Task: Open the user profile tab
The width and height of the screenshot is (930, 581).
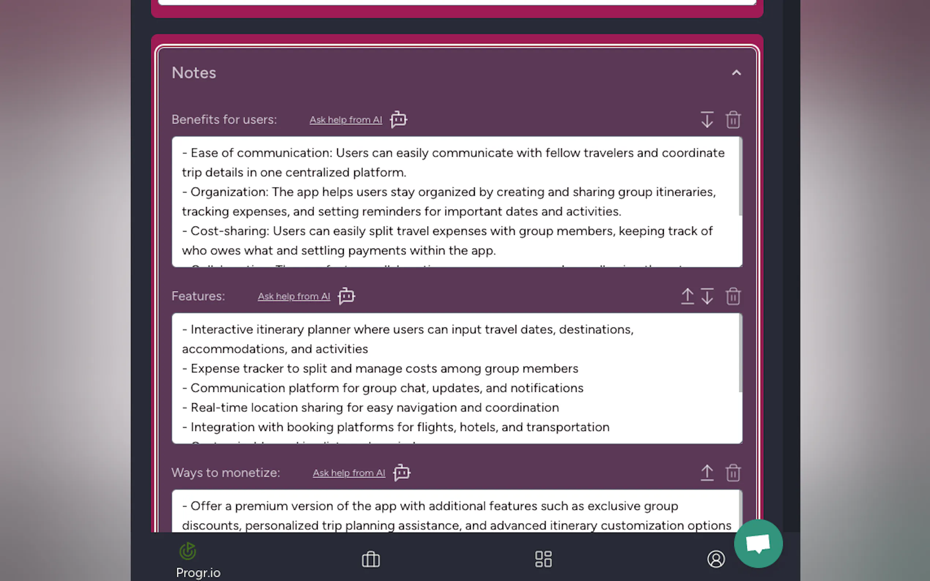Action: pos(715,559)
